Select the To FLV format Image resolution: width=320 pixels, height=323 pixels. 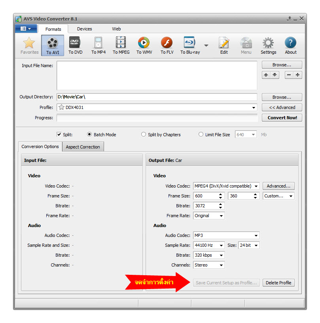pyautogui.click(x=167, y=45)
